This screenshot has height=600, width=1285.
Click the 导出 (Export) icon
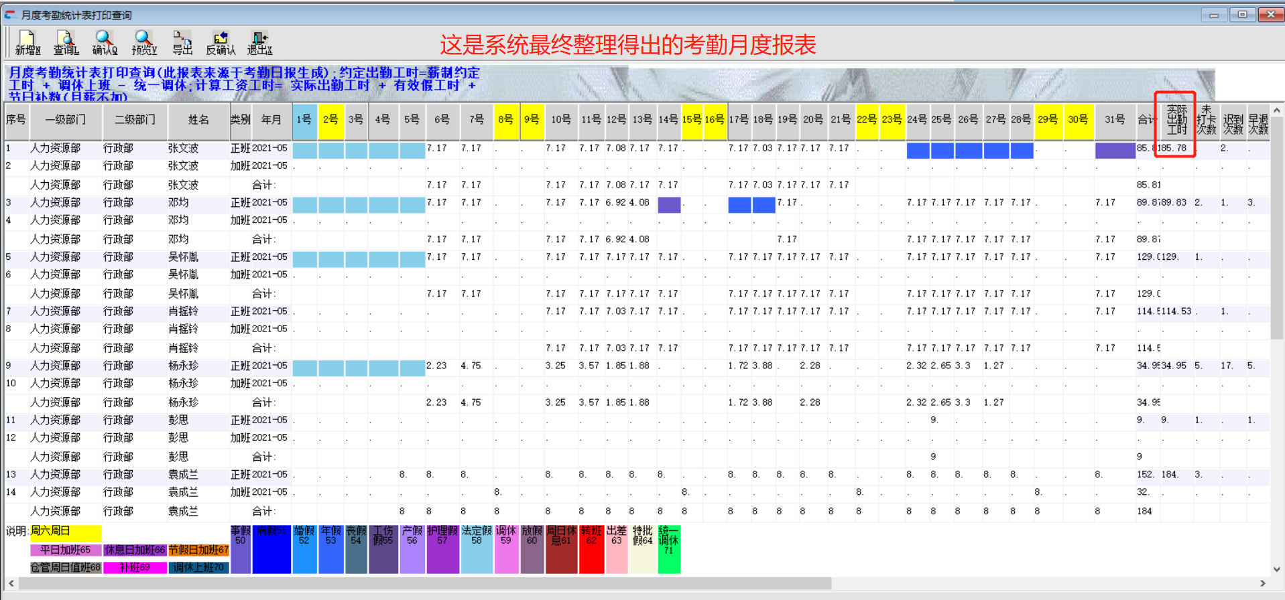click(182, 43)
